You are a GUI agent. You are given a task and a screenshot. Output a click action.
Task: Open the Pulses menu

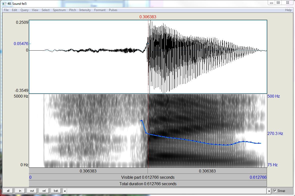coord(113,10)
